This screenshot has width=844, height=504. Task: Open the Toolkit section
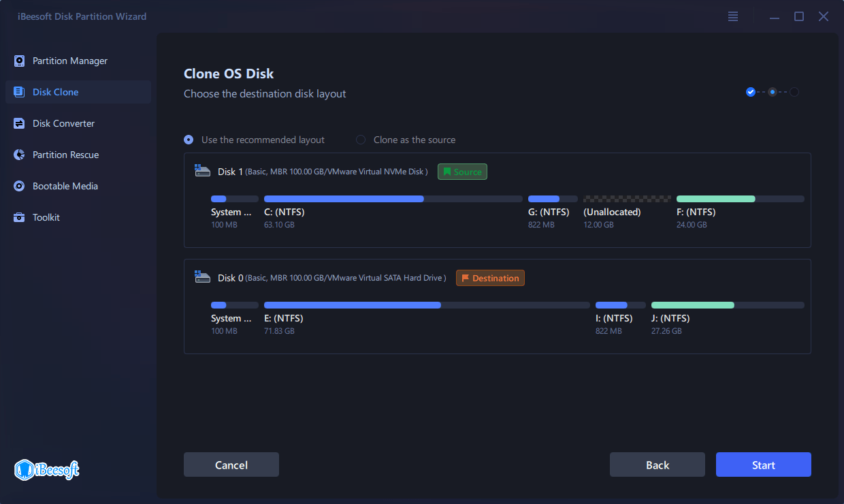[78, 217]
